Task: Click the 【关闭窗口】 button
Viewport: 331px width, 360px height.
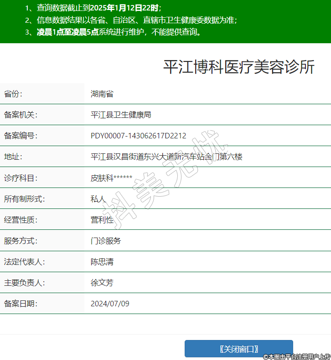Action: coord(238,349)
